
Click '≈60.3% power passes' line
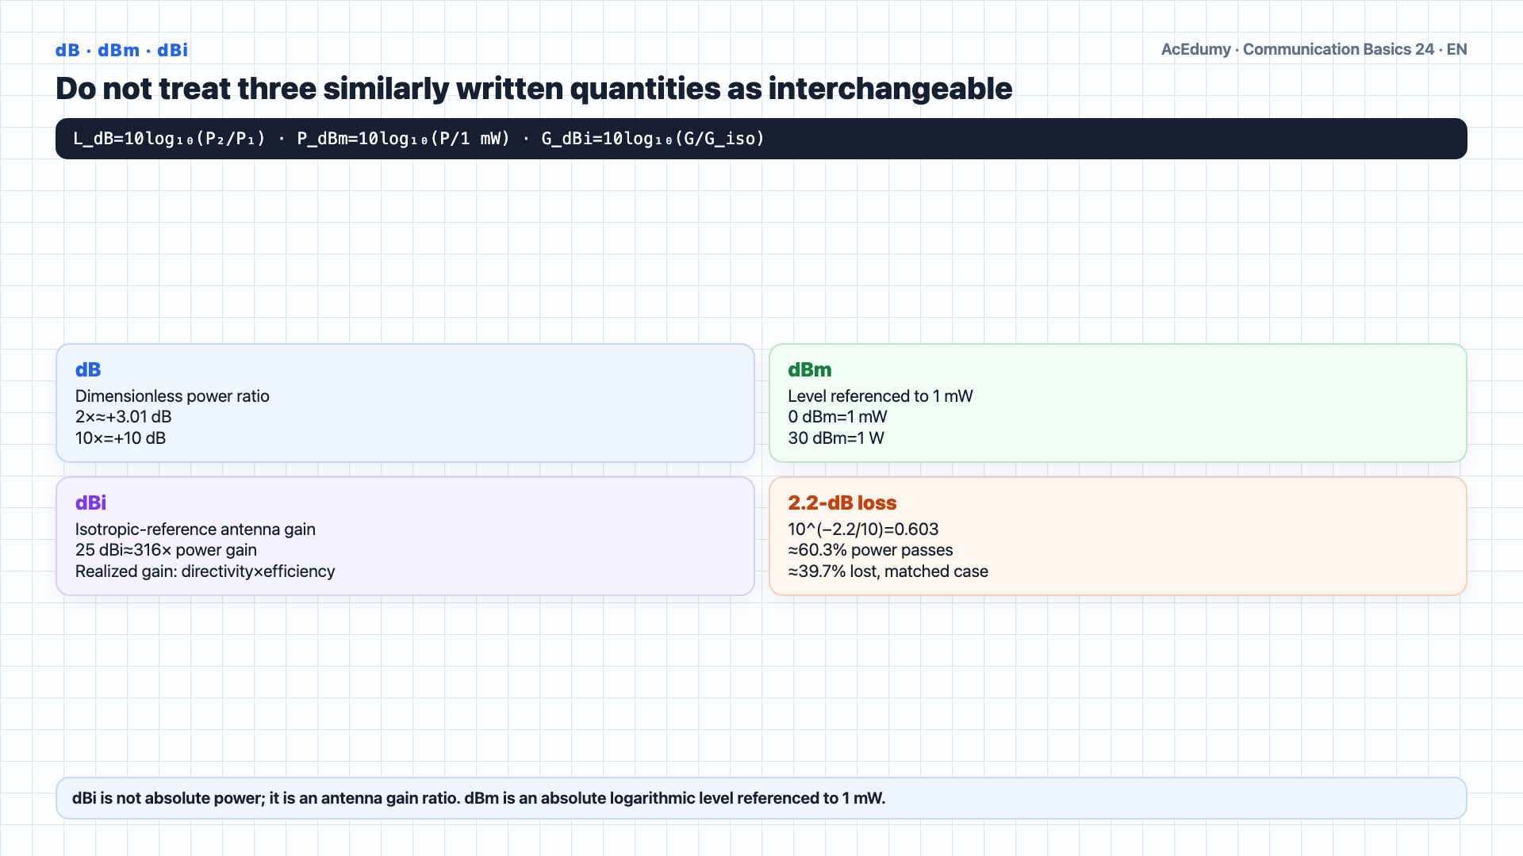[x=870, y=550]
